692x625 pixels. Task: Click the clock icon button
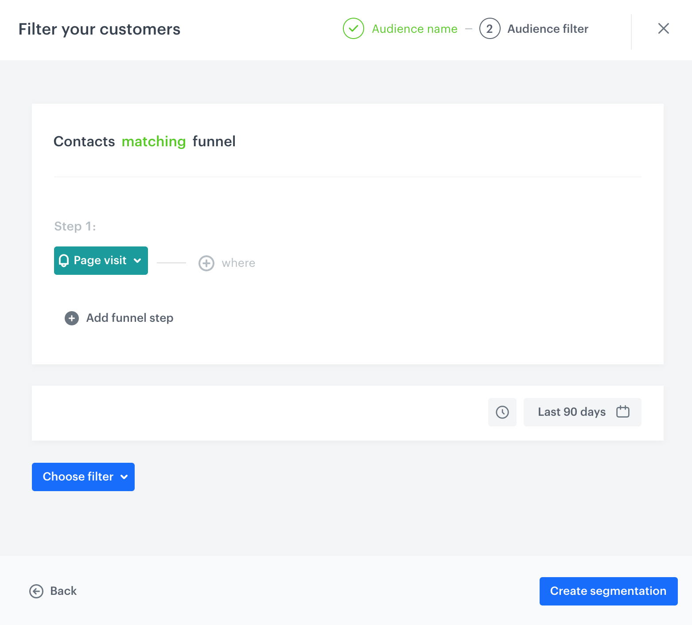click(x=502, y=412)
